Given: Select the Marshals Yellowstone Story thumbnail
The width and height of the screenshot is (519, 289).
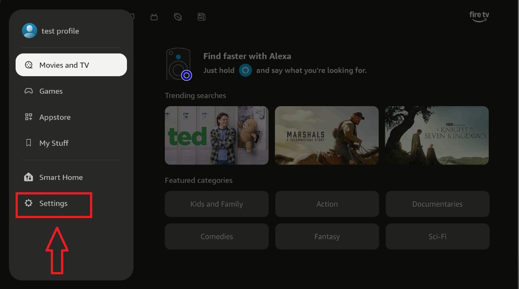Looking at the screenshot, I should 327,135.
